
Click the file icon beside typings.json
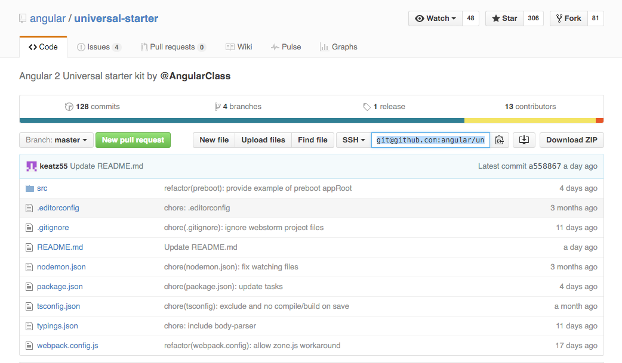(x=29, y=326)
